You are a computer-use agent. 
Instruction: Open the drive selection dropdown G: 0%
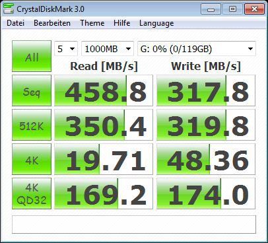click(x=197, y=49)
